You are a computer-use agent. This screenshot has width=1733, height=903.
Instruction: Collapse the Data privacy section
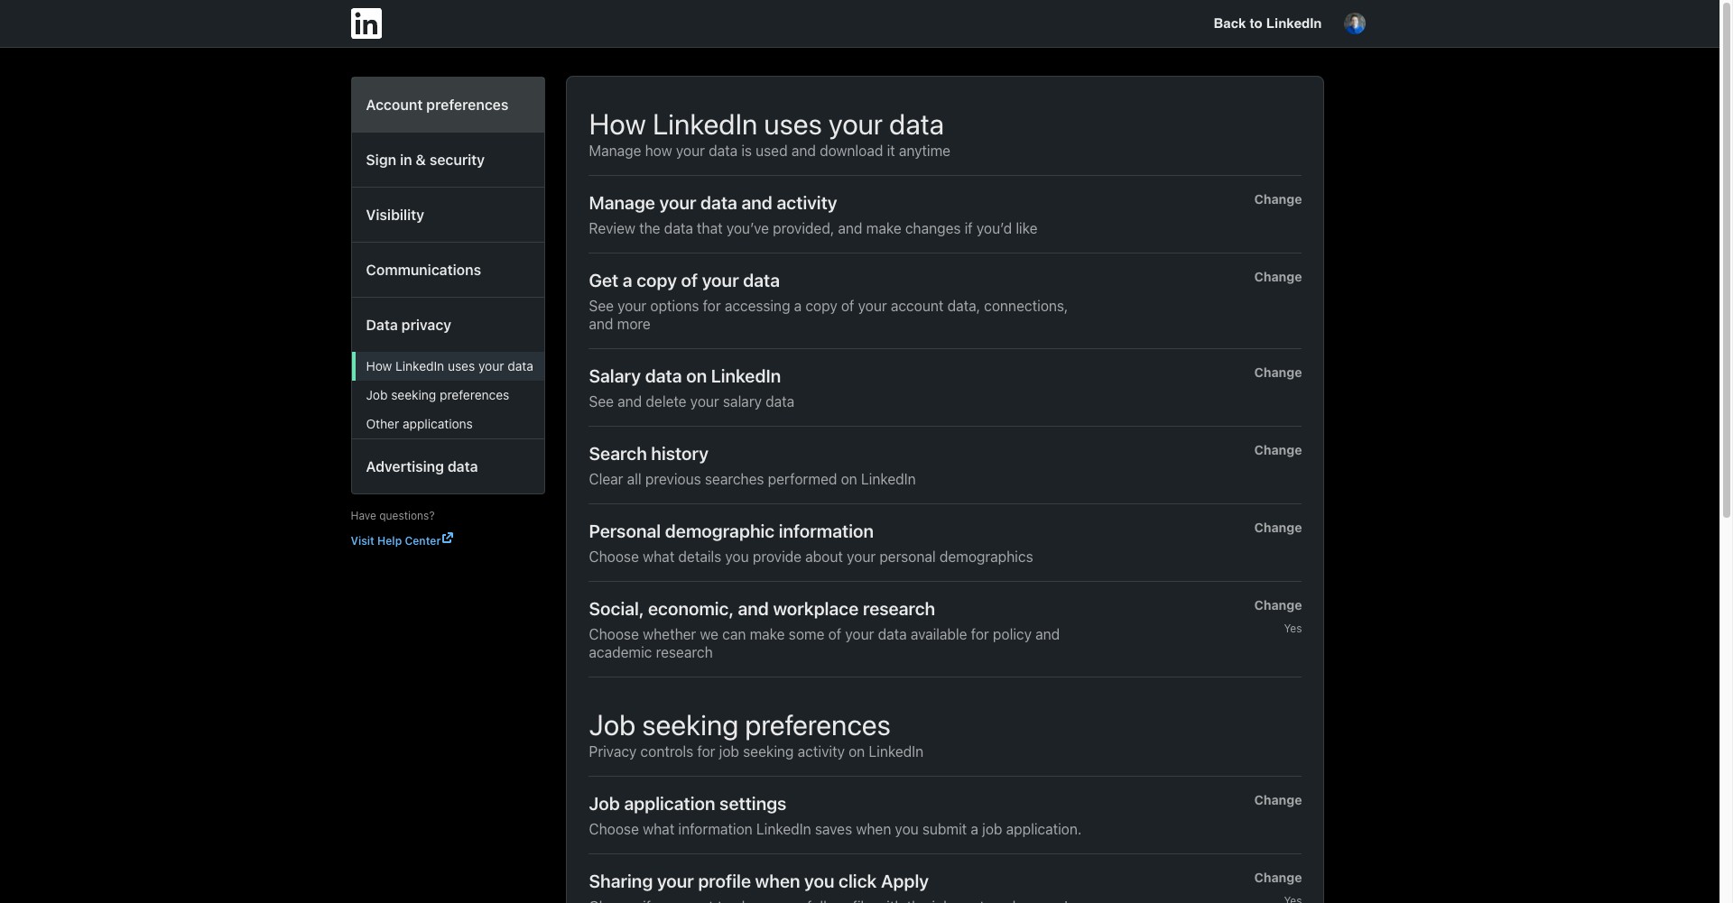pyautogui.click(x=408, y=326)
